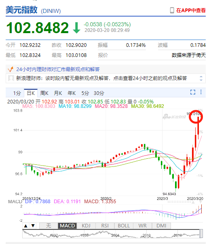
Task: Click the 昨收 102.9020 value
Action: pos(76,45)
